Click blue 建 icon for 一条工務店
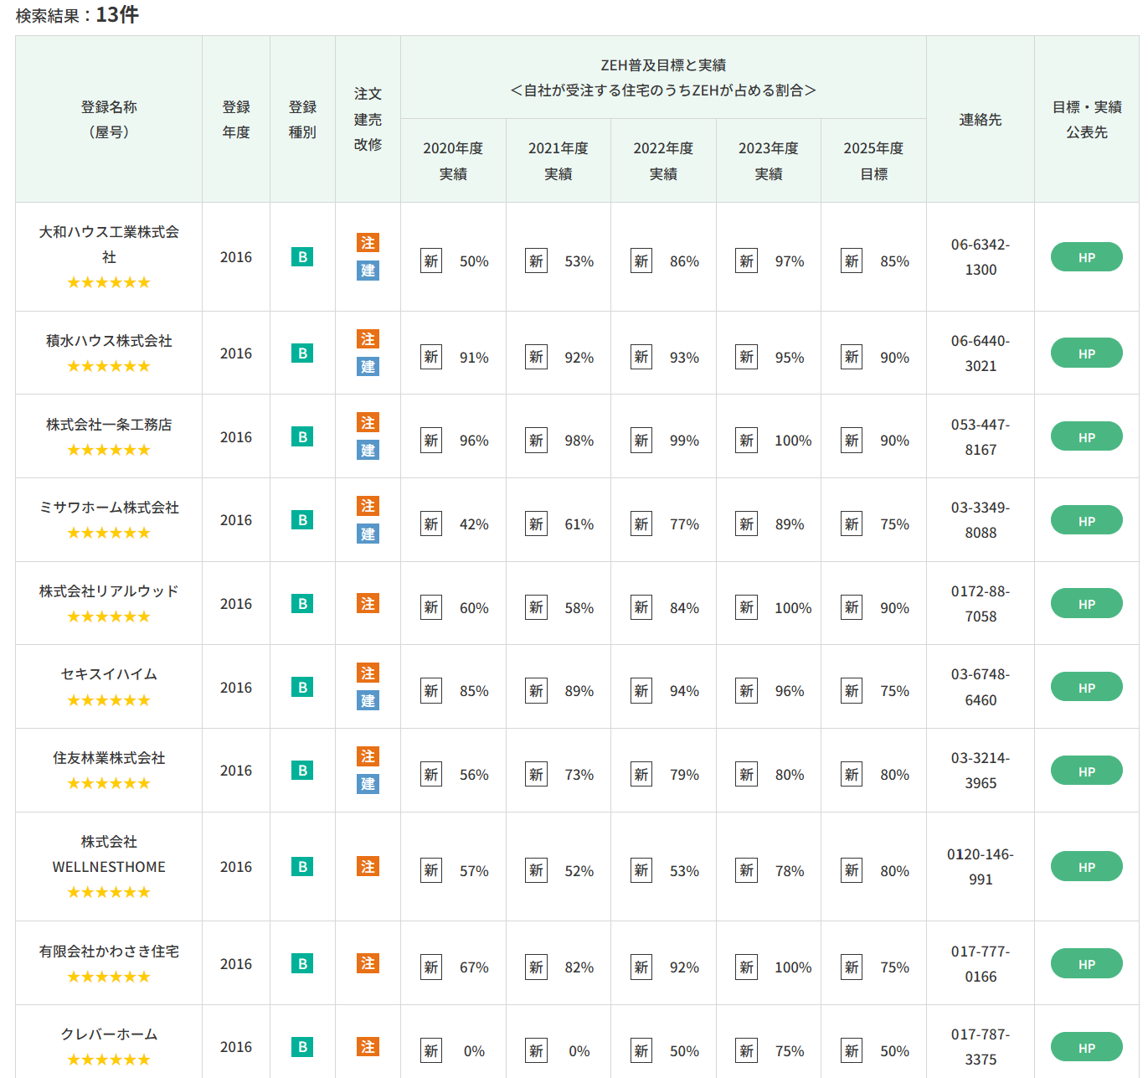Image resolution: width=1148 pixels, height=1078 pixels. click(368, 451)
